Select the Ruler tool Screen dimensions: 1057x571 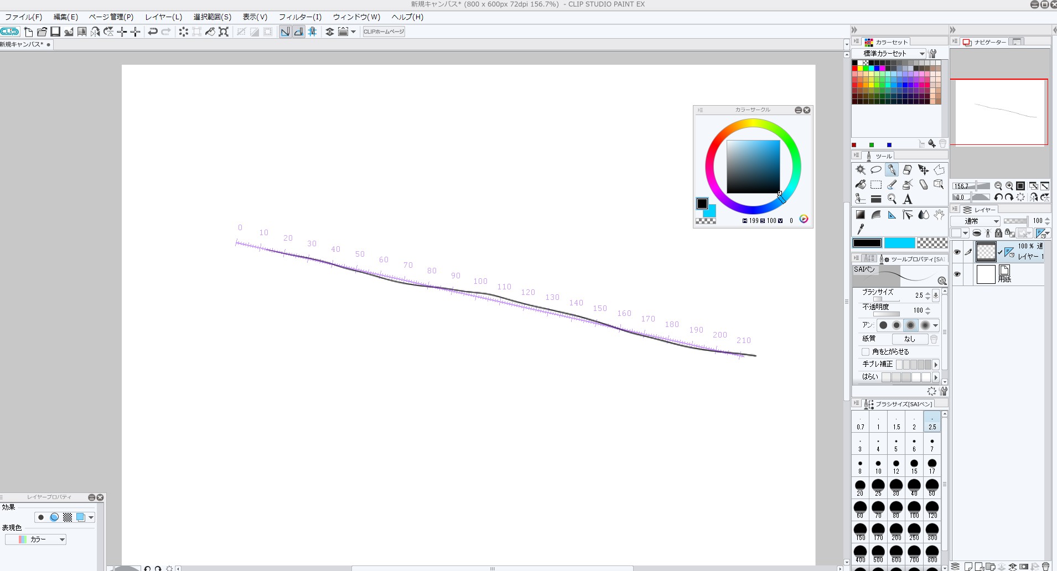(x=892, y=215)
